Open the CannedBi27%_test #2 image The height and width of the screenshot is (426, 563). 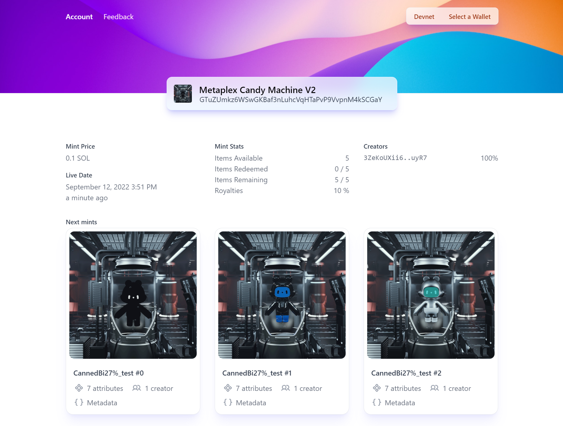click(431, 295)
